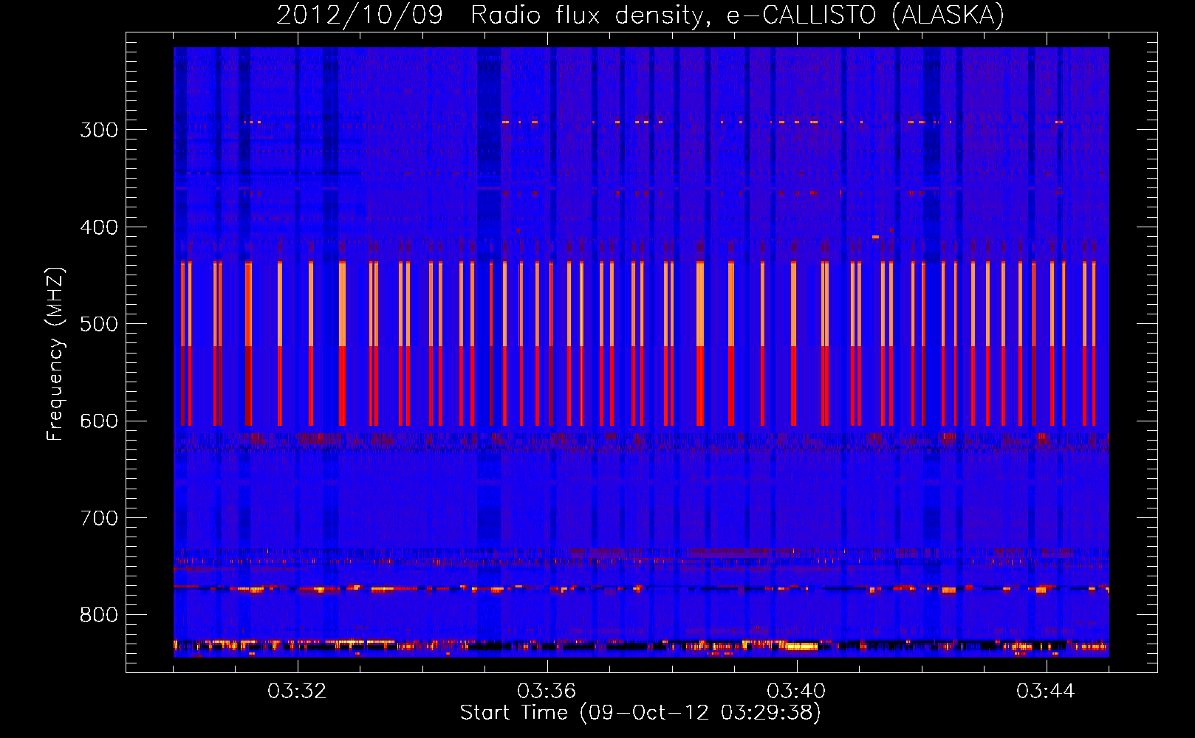Select the 400 frequency tick label

tap(99, 227)
